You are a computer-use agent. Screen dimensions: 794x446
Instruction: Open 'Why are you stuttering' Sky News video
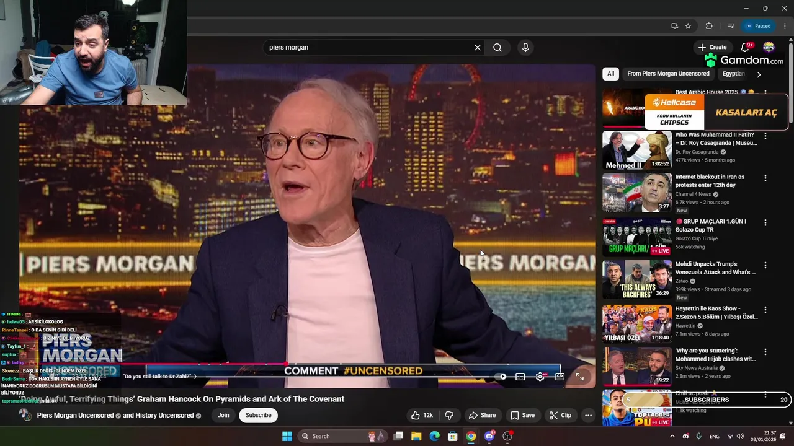click(x=715, y=355)
